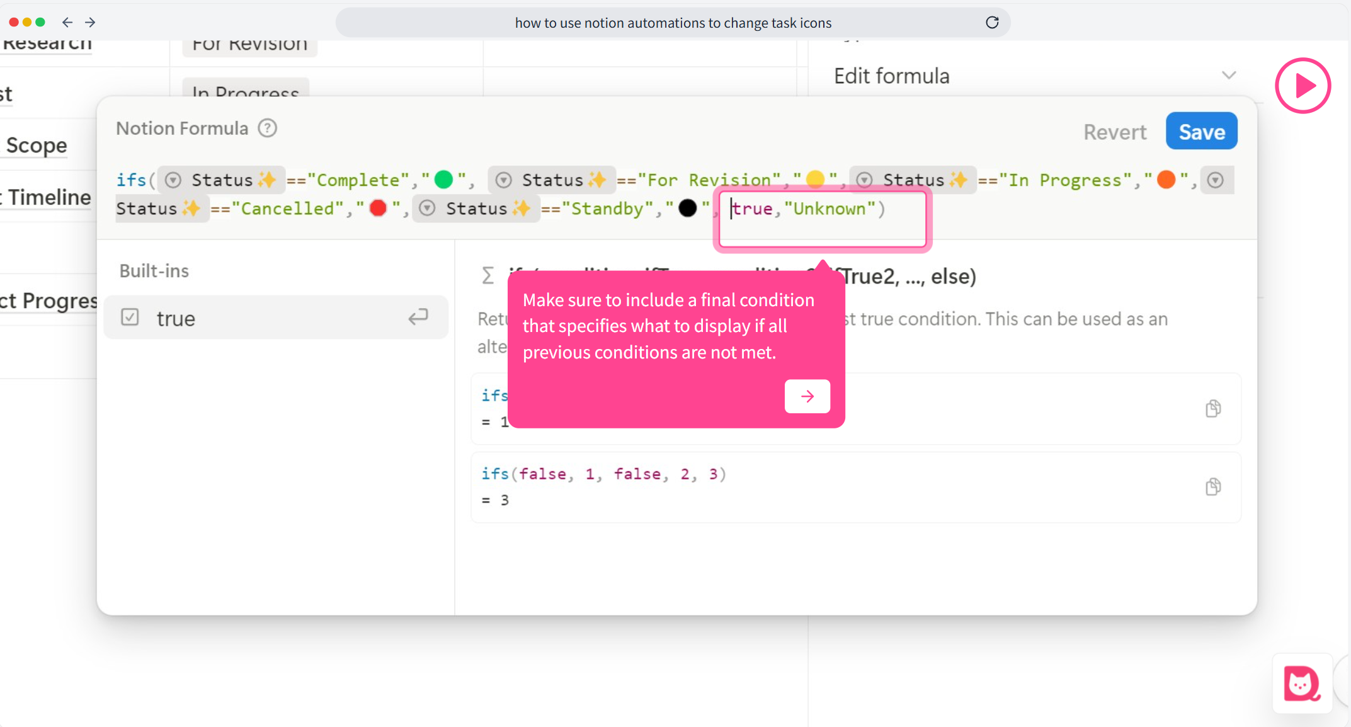Click the browser address bar

673,23
